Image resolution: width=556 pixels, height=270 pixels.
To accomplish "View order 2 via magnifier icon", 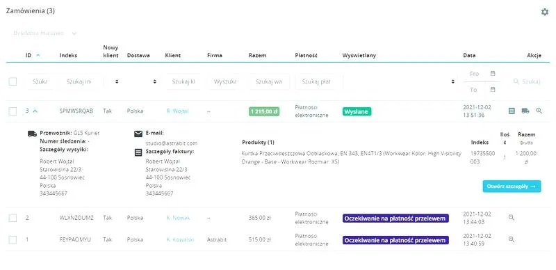I will point(512,217).
